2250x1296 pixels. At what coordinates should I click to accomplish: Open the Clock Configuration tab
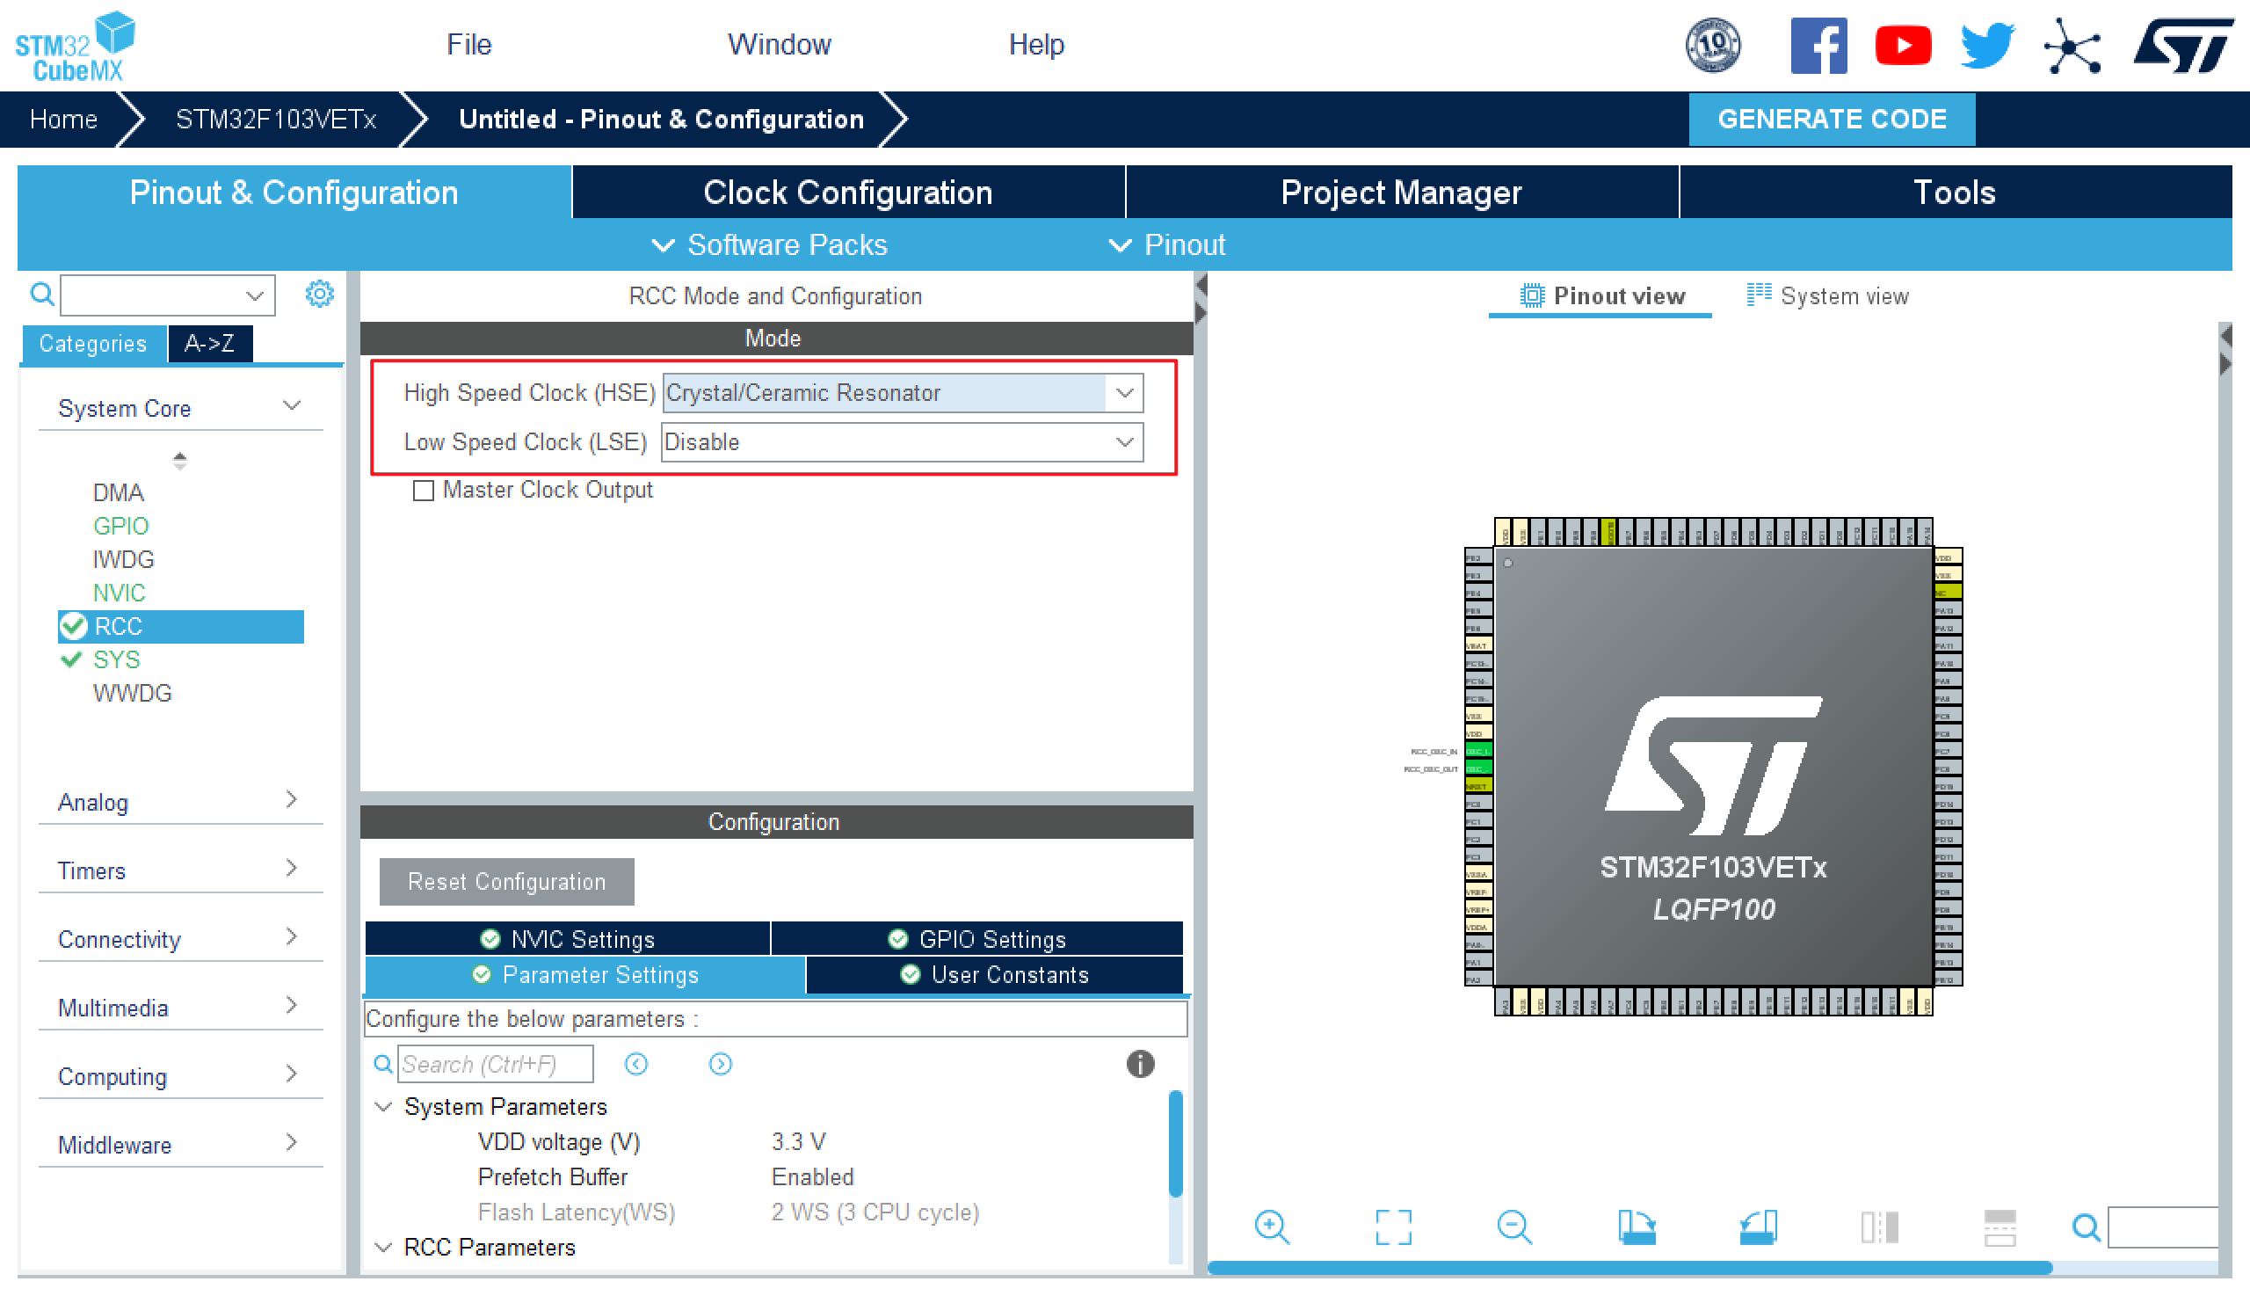point(848,193)
